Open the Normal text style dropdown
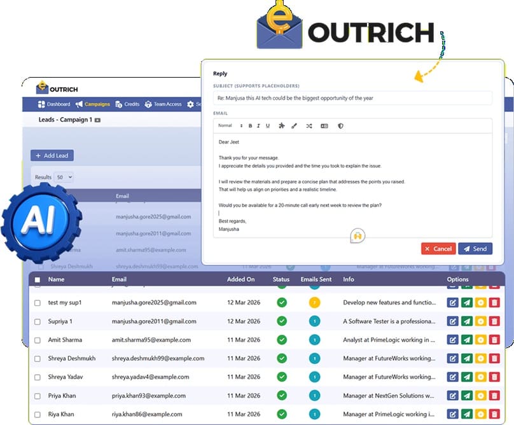This screenshot has height=425, width=514. coord(230,126)
